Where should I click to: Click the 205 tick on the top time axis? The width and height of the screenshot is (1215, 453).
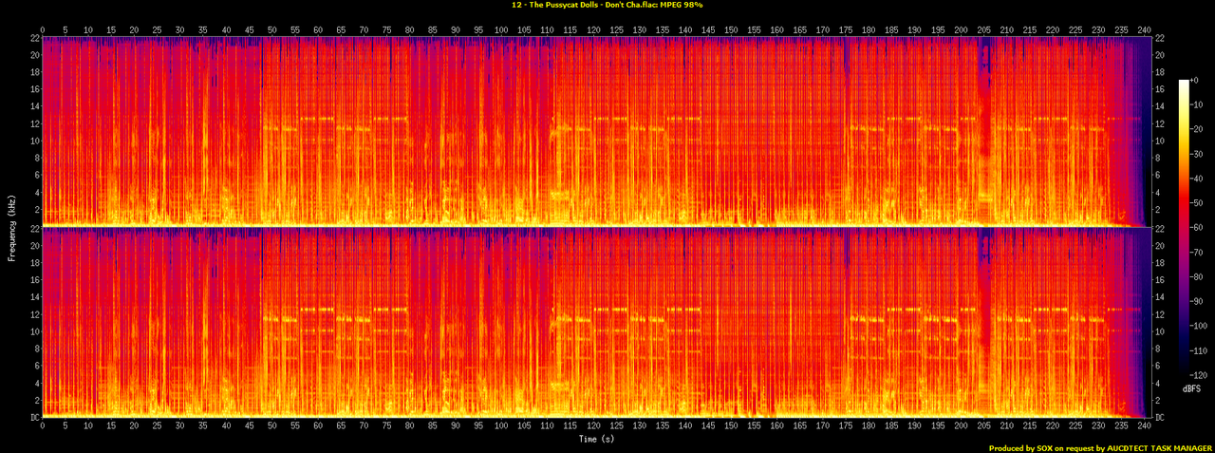[983, 30]
